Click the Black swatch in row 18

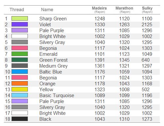coord(20,119)
